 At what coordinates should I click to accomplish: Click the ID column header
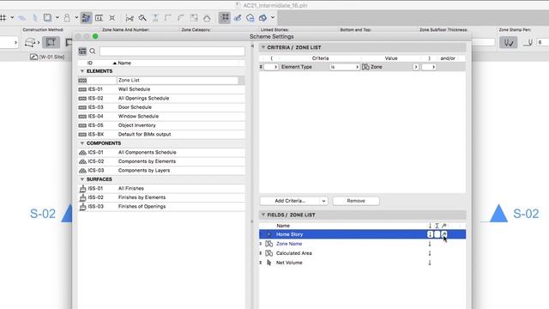pyautogui.click(x=90, y=63)
